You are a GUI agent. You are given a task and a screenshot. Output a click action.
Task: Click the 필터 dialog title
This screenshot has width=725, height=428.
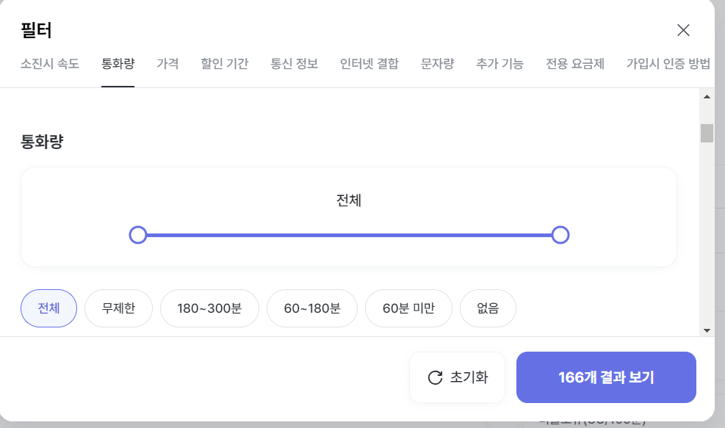point(36,31)
